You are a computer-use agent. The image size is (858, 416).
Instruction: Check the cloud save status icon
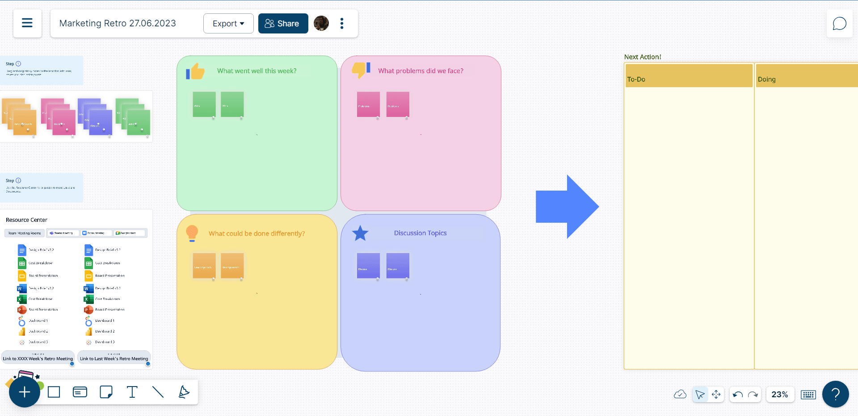[x=680, y=395]
